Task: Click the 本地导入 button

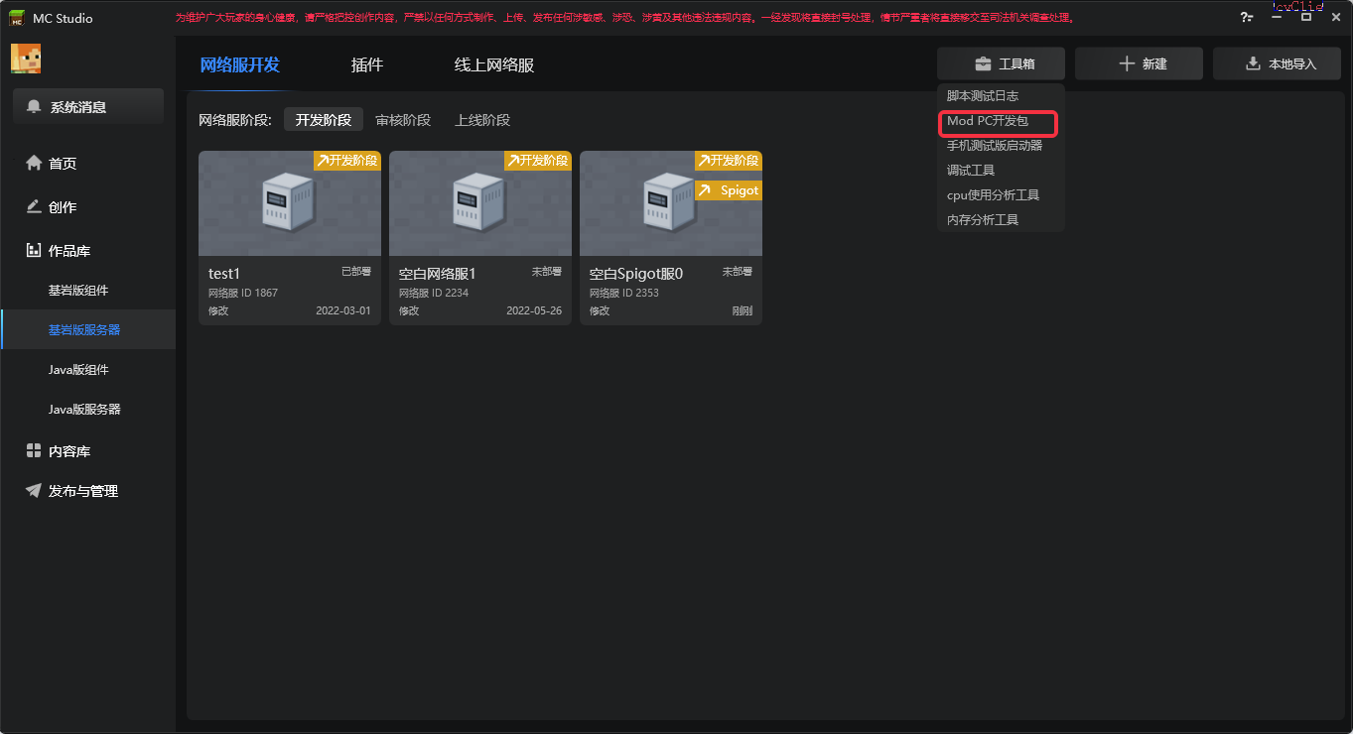Action: [1277, 63]
